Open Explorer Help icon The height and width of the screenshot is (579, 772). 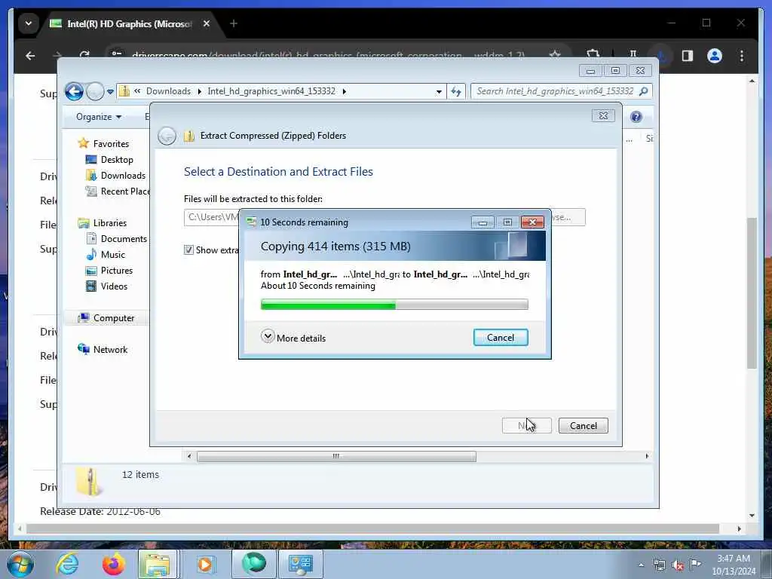(636, 117)
